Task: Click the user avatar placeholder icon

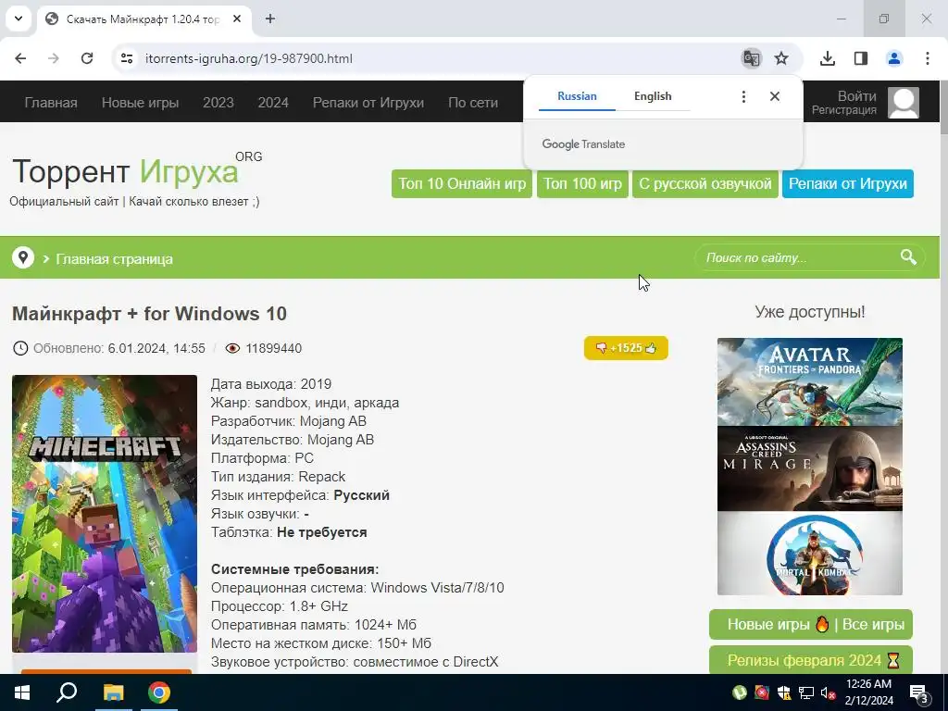Action: tap(904, 103)
